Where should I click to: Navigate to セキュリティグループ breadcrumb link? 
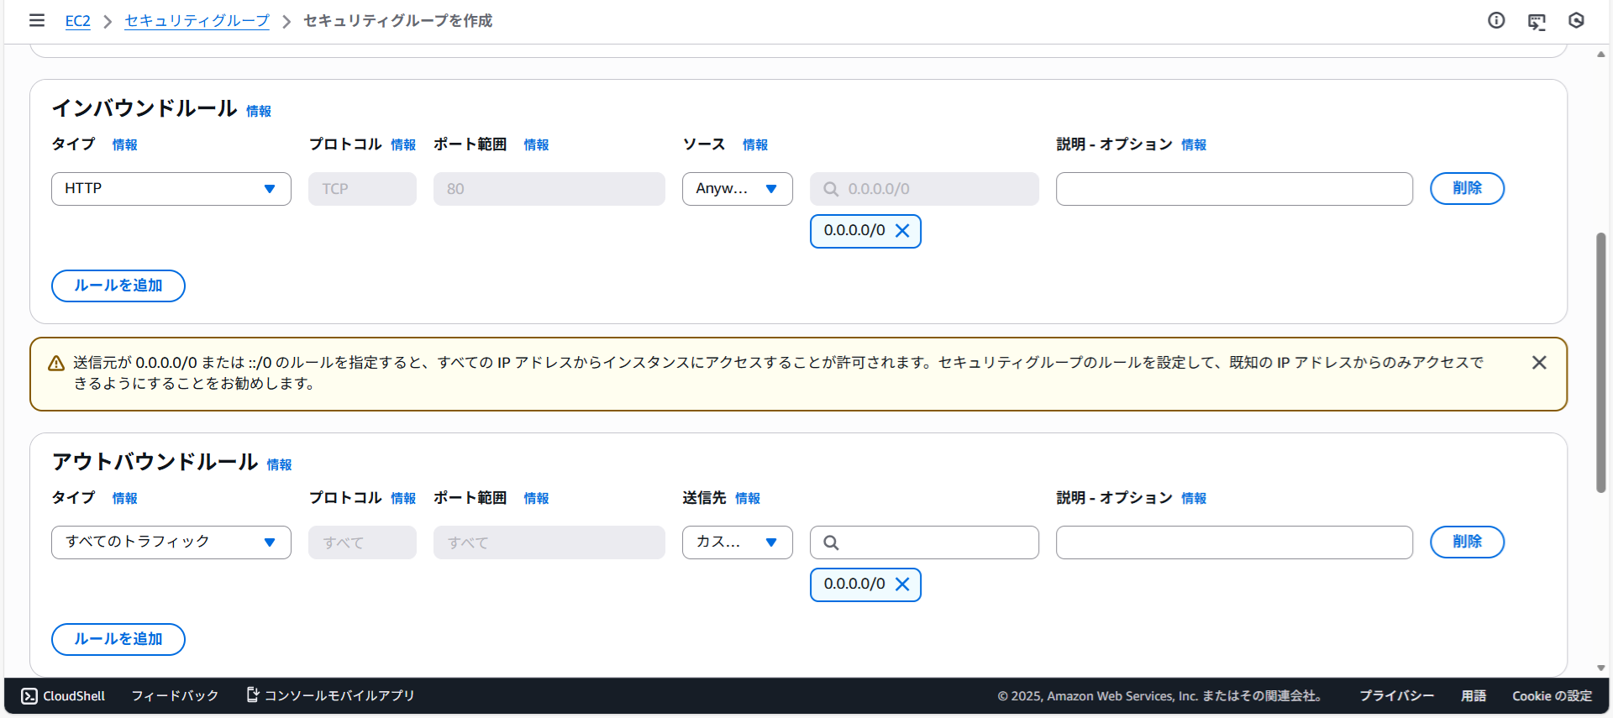[197, 21]
